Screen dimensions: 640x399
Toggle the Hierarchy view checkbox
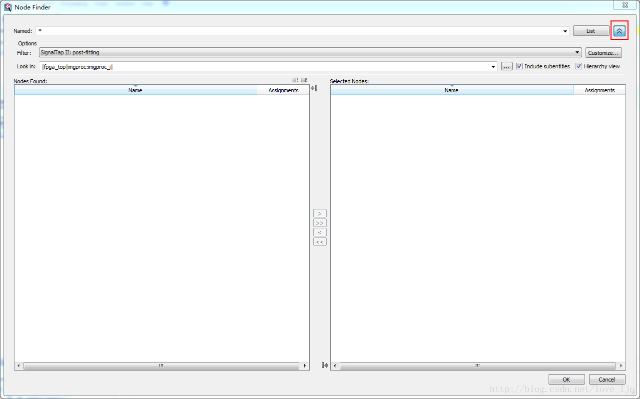[x=579, y=66]
